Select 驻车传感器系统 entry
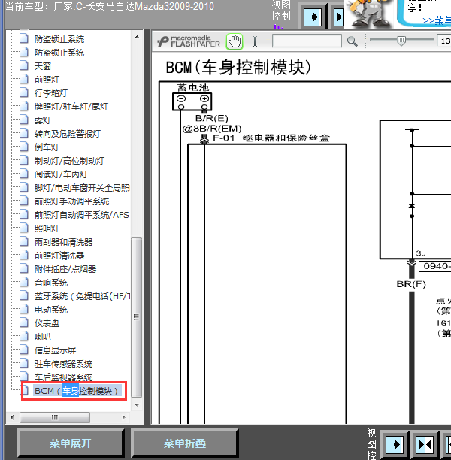This screenshot has width=451, height=460. click(63, 364)
